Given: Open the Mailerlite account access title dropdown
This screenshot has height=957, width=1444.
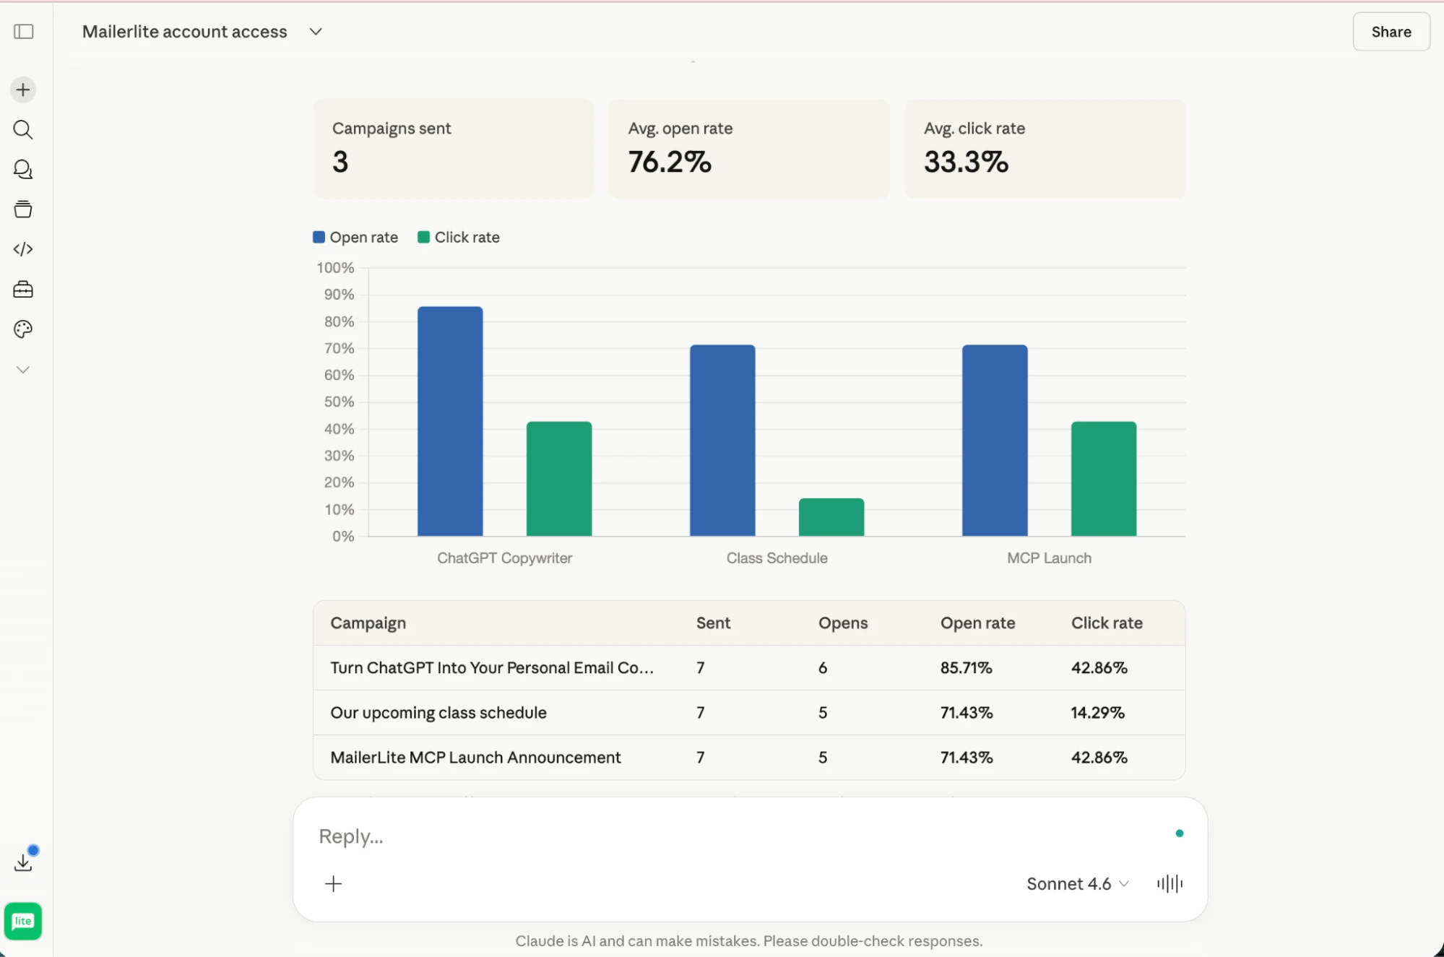Looking at the screenshot, I should pyautogui.click(x=202, y=32).
